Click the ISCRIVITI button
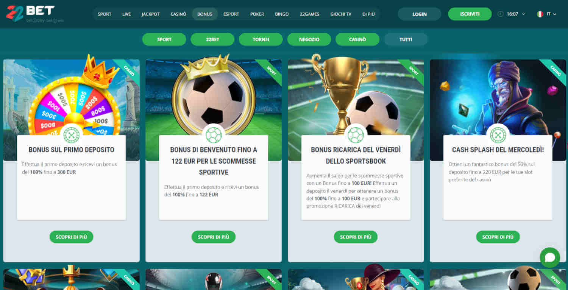 click(x=470, y=14)
